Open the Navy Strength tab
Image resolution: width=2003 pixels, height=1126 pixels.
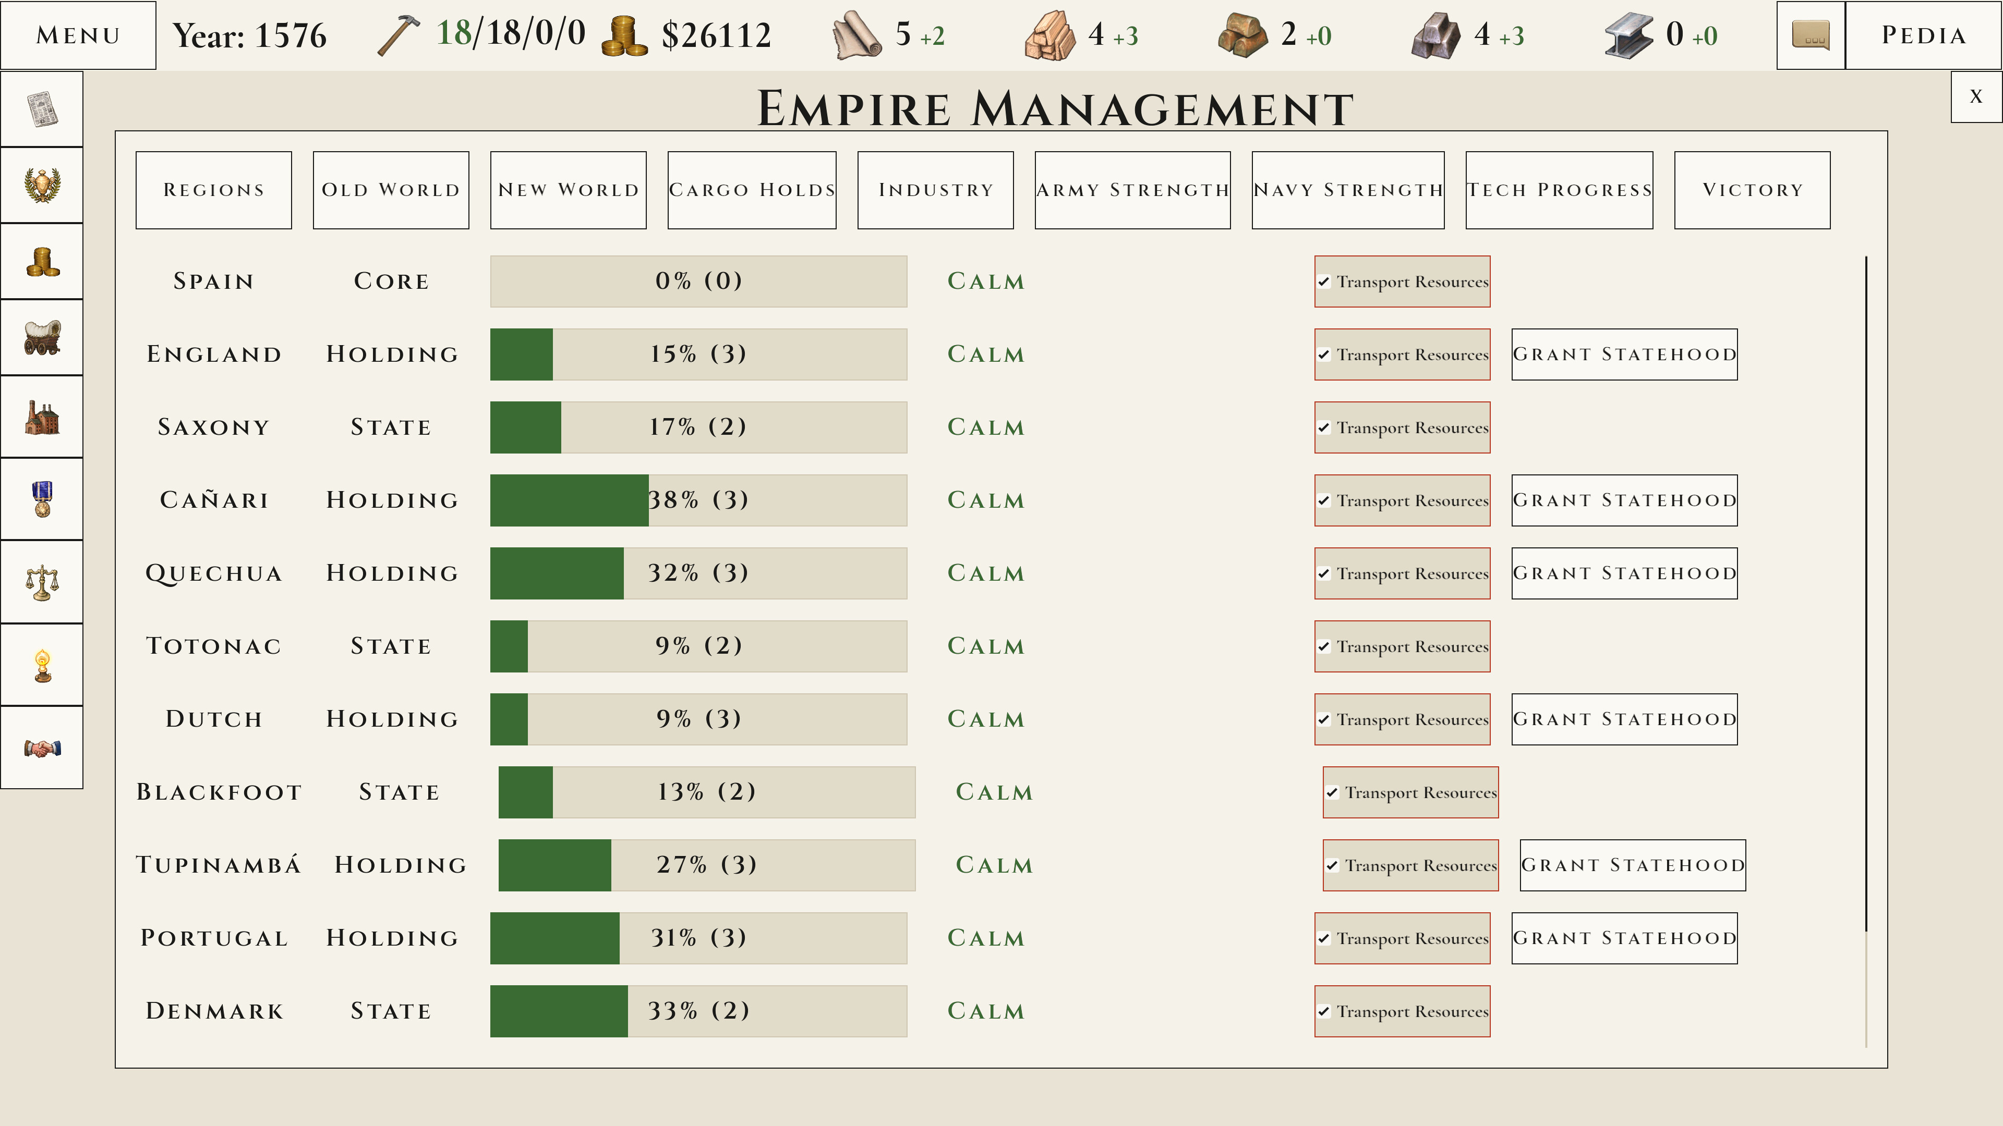pyautogui.click(x=1348, y=190)
